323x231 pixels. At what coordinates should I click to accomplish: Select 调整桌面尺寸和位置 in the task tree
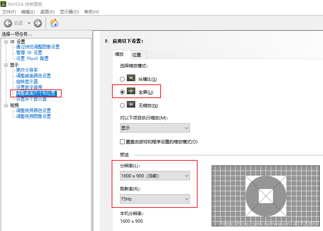pyautogui.click(x=36, y=93)
